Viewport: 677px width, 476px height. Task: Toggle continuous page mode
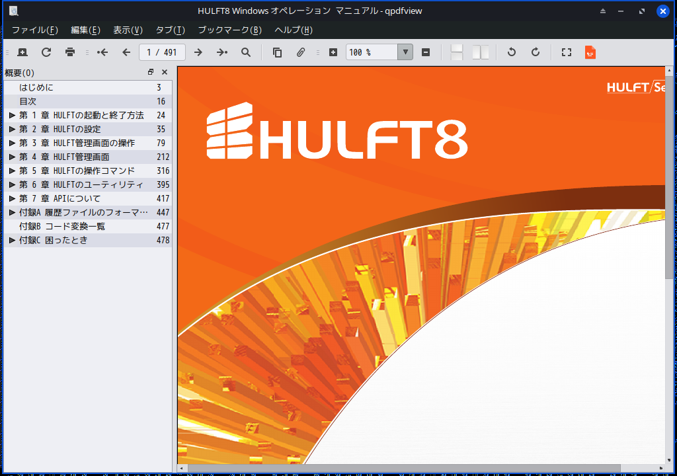457,52
